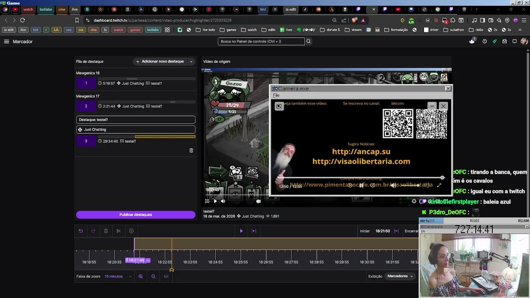Viewport: 530px width, 298px height.
Task: Redo the timeline edit
Action: pyautogui.click(x=93, y=231)
